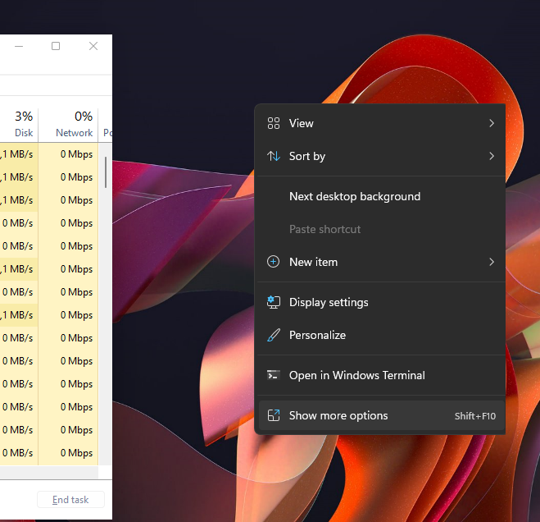
Task: Open Display settings from context menu
Action: click(x=382, y=302)
